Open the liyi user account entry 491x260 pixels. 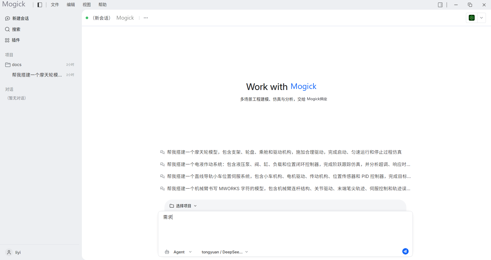[13, 252]
